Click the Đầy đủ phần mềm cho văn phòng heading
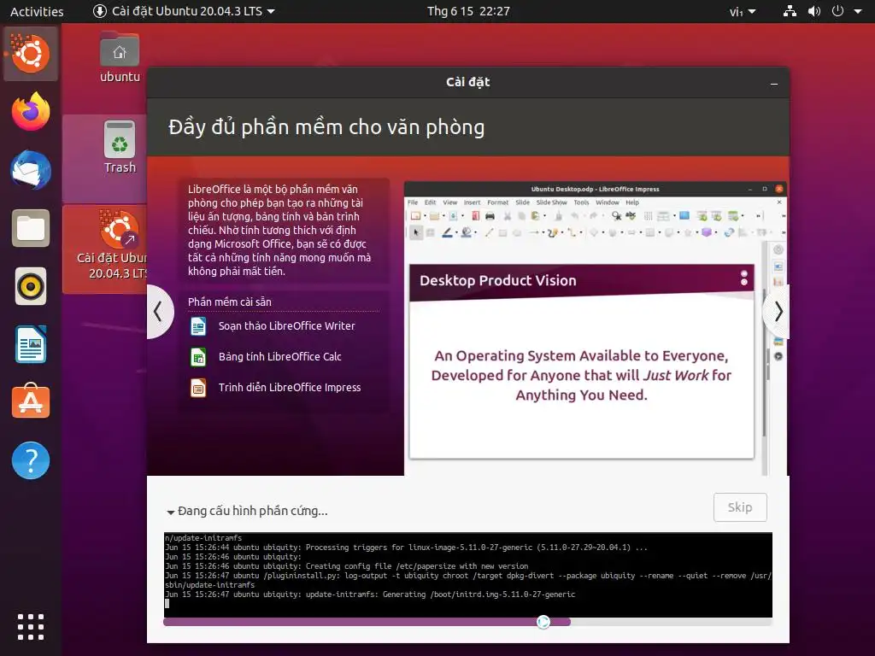Image resolution: width=875 pixels, height=656 pixels. point(326,127)
